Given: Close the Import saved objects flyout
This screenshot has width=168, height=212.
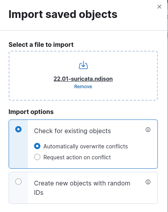Looking at the screenshot, I should (159, 7).
